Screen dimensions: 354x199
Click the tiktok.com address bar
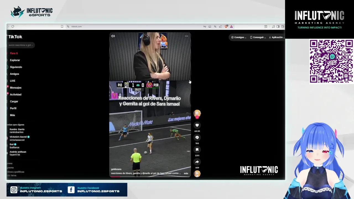click(x=77, y=27)
